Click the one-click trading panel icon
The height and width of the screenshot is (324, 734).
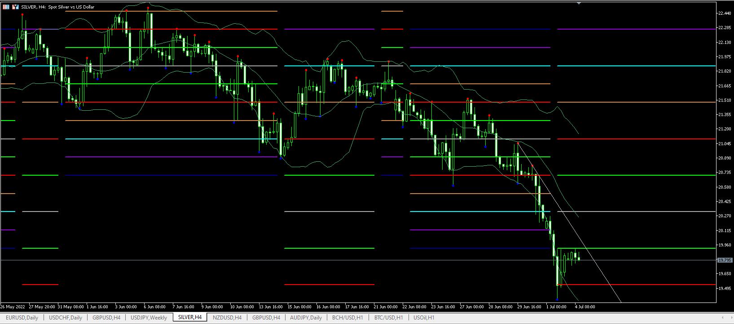[15, 7]
